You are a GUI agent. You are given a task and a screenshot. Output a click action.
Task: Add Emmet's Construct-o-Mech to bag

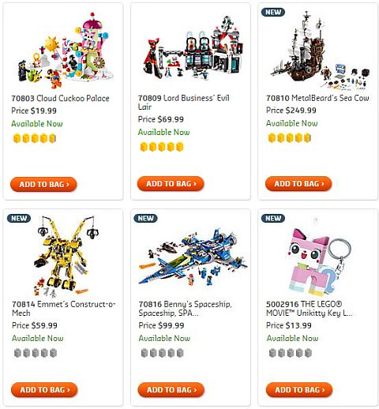pos(44,390)
